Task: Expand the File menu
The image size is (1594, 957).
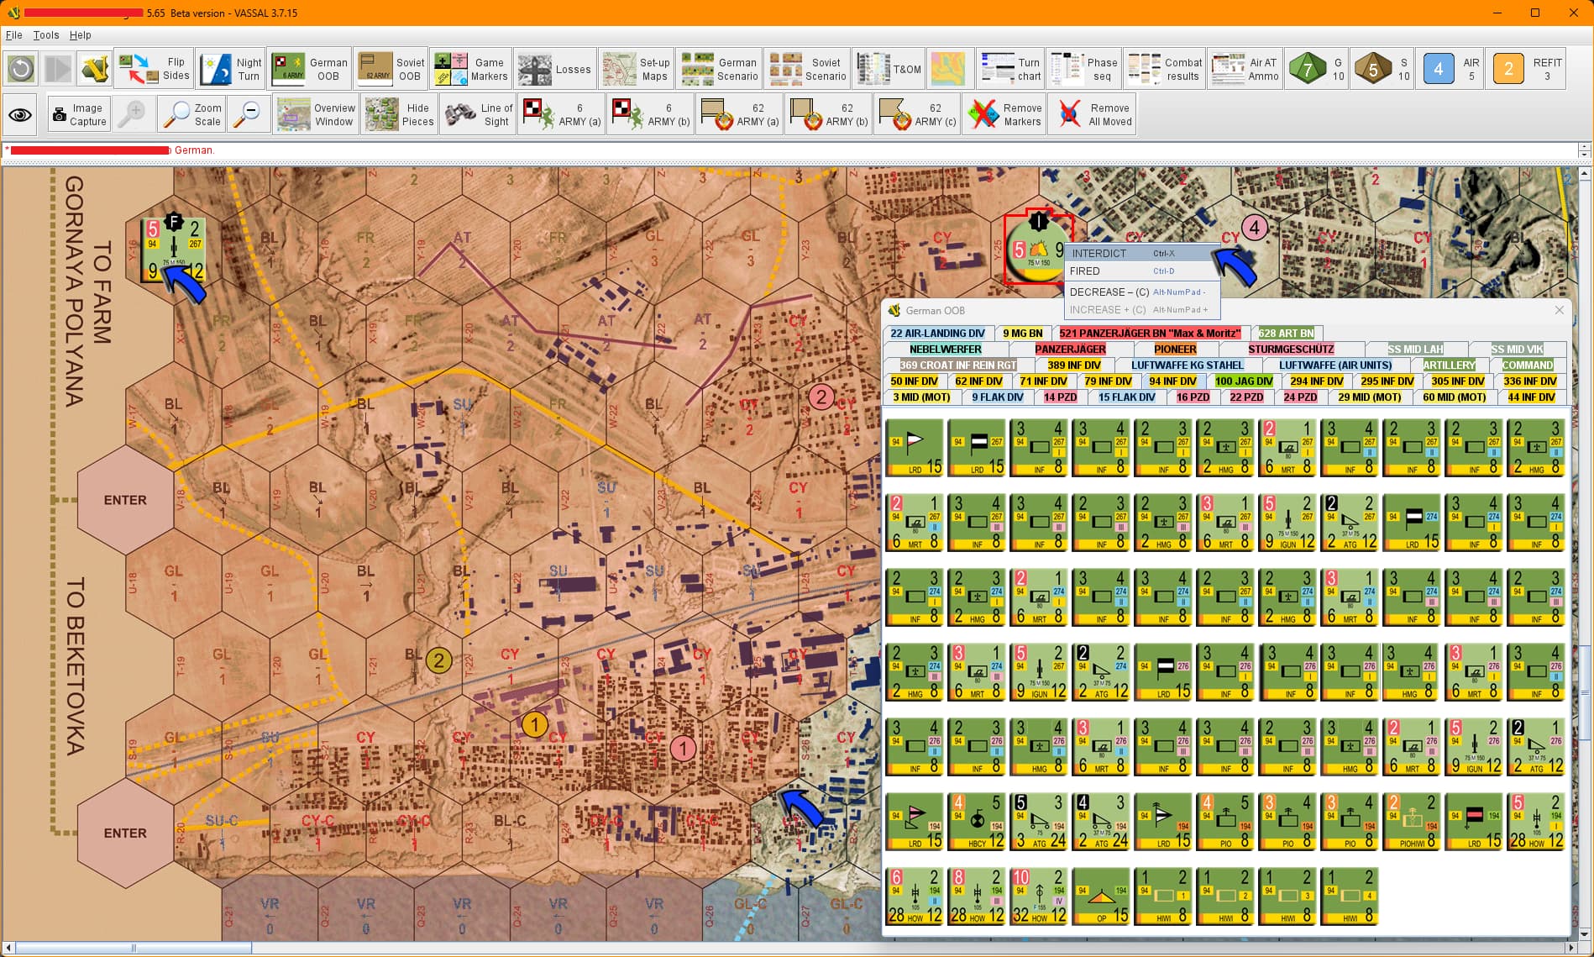Action: coord(13,35)
